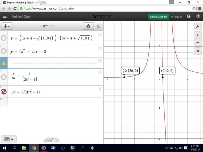Launch Firefox from the taskbar
Viewport: 203px width, 152px height.
(43, 148)
